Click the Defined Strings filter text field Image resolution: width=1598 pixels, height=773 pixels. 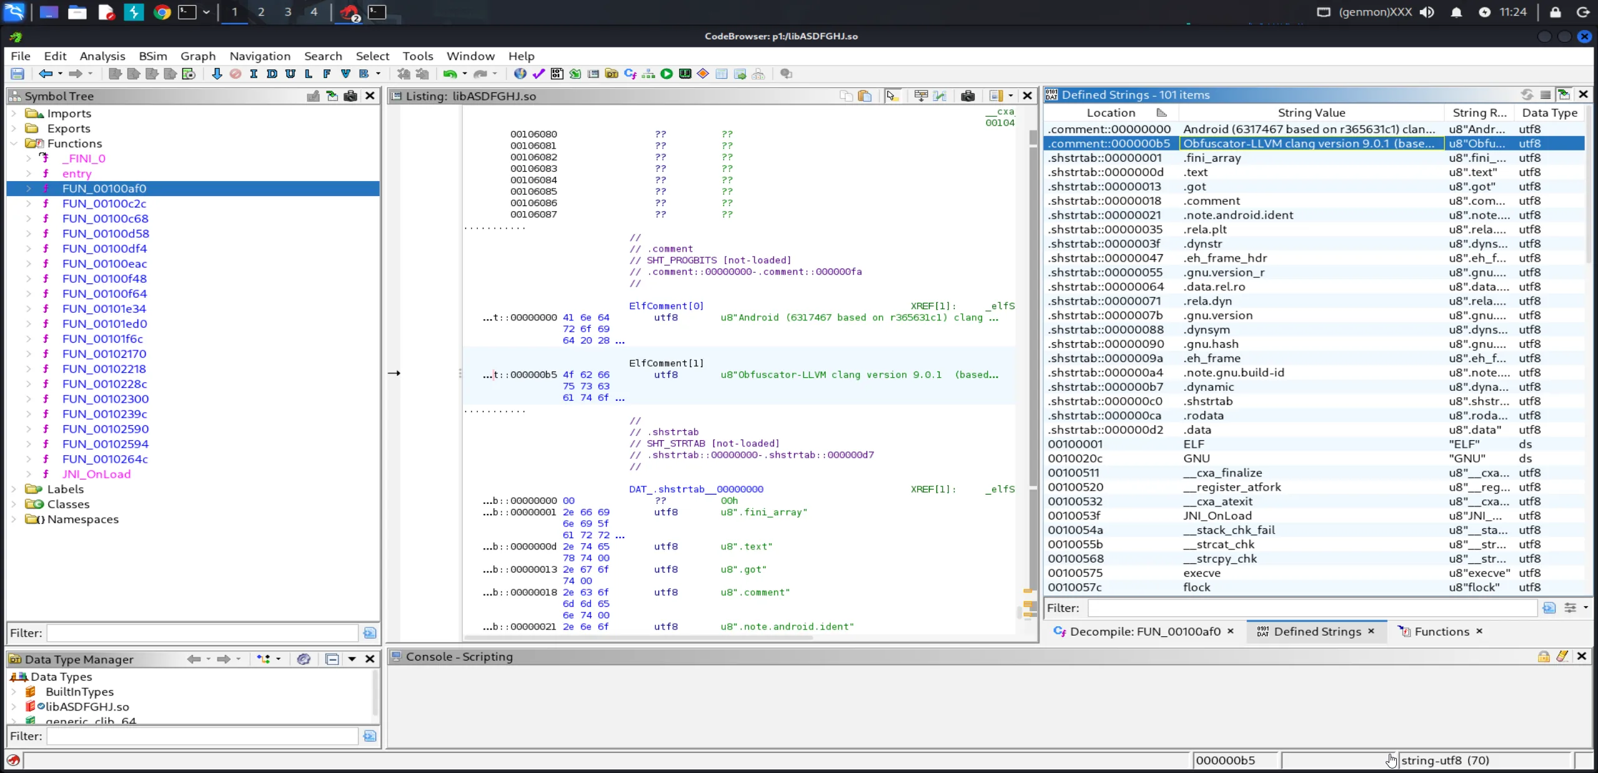click(1312, 608)
